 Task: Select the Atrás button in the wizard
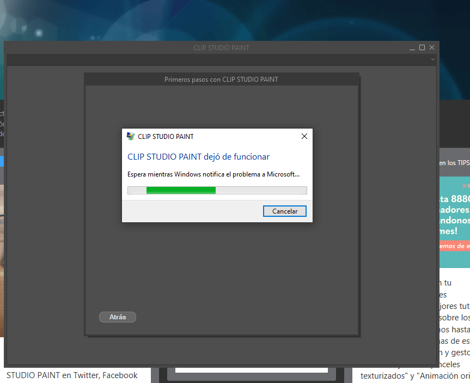tap(117, 317)
